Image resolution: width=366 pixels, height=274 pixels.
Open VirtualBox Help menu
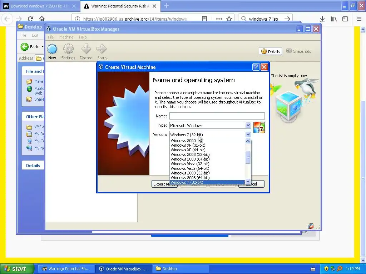(83, 37)
